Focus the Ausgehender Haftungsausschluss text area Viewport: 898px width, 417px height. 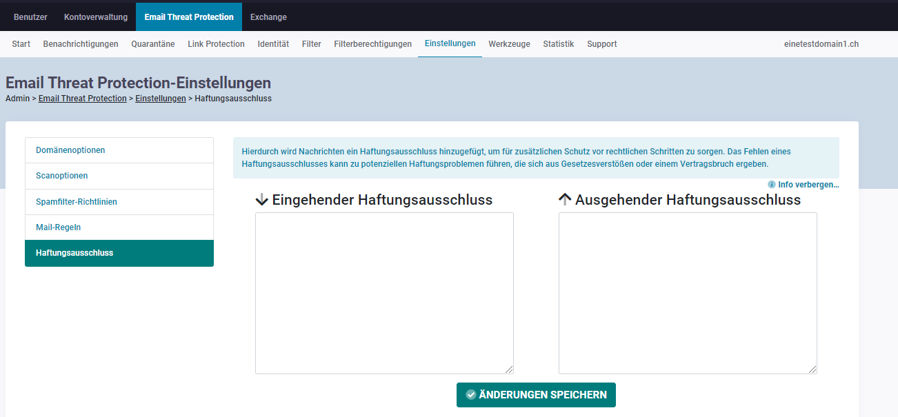click(x=688, y=293)
